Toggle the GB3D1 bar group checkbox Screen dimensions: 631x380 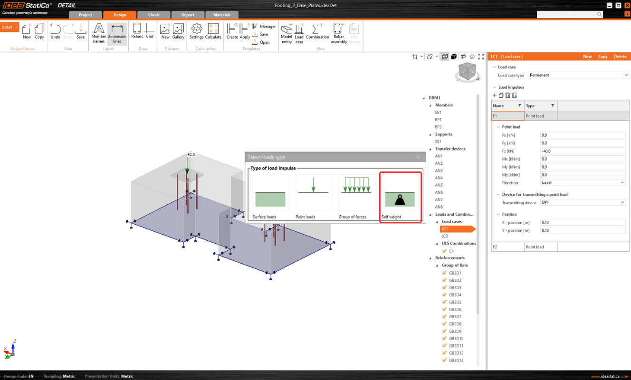[x=445, y=273]
